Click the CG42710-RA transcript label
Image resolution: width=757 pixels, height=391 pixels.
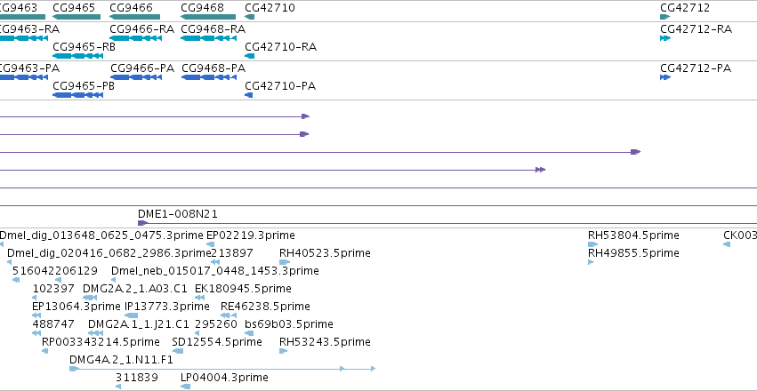coord(280,47)
